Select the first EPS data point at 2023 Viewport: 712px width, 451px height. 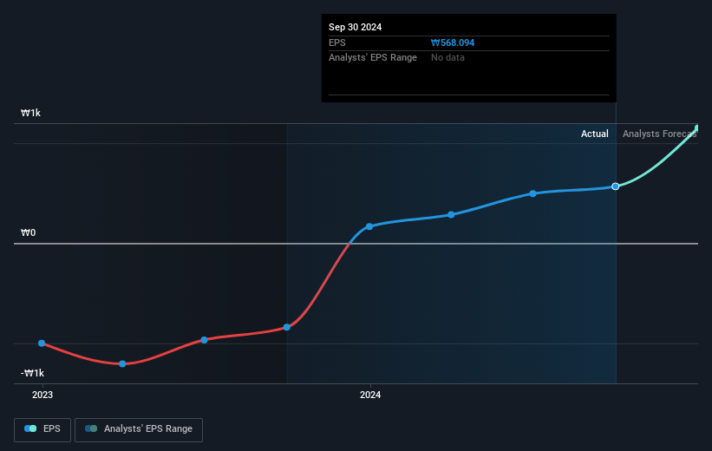pos(42,343)
